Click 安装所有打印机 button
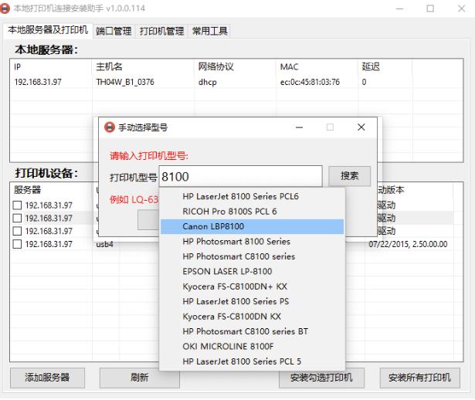 pos(420,378)
